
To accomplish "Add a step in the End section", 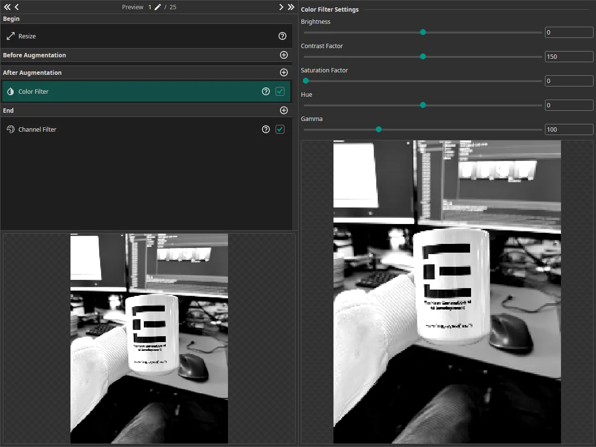I will click(x=284, y=110).
